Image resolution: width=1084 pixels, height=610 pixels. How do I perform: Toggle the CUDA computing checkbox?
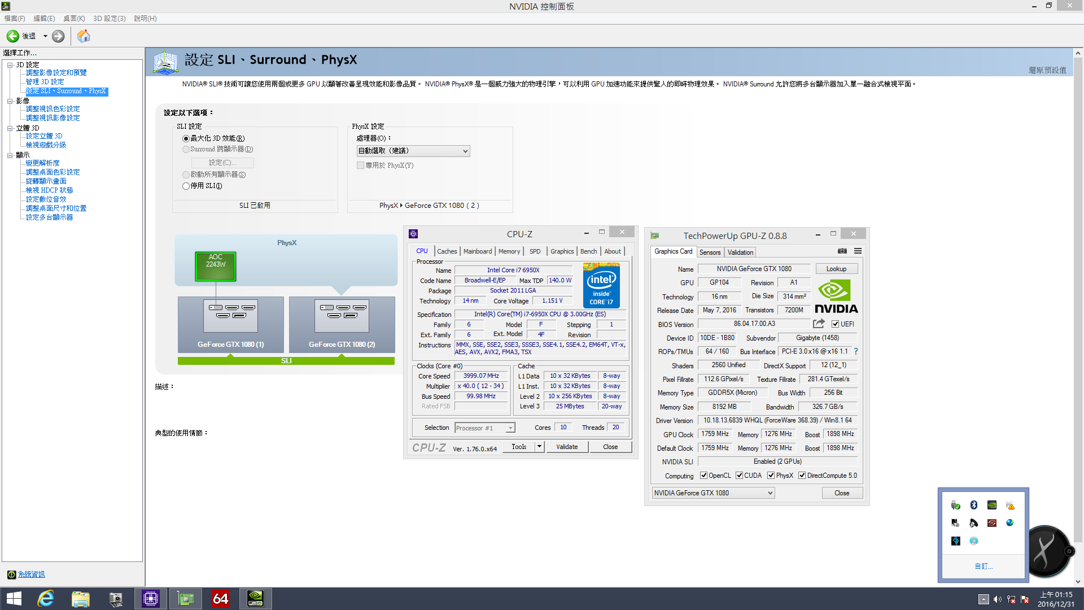739,476
